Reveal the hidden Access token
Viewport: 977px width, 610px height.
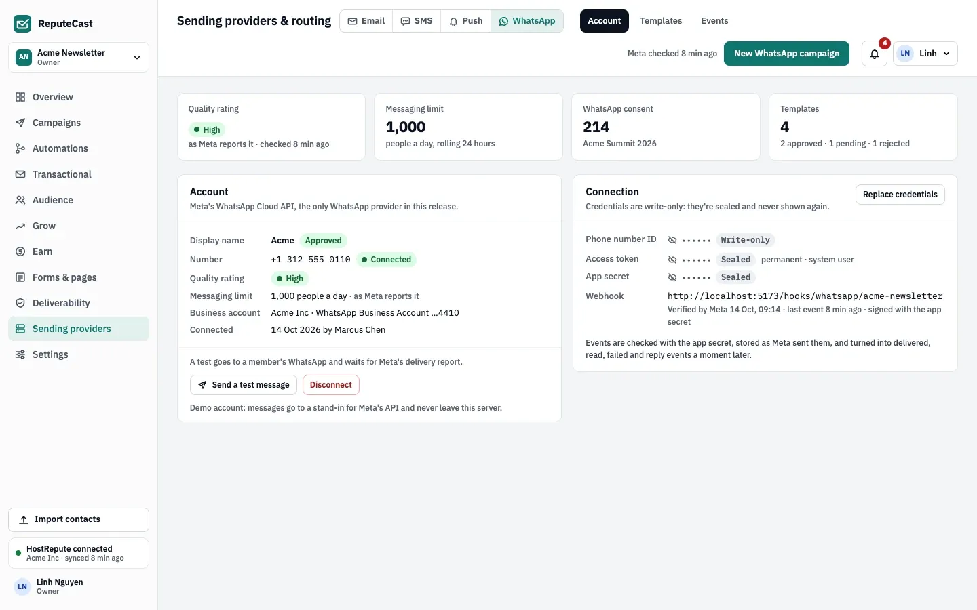point(672,260)
